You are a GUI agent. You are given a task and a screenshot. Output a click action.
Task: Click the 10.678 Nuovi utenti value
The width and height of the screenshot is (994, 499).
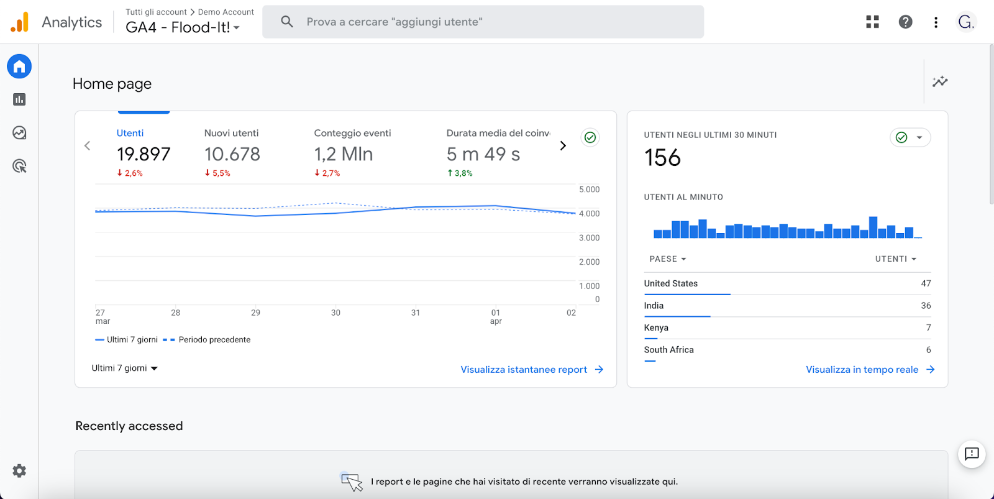[232, 154]
